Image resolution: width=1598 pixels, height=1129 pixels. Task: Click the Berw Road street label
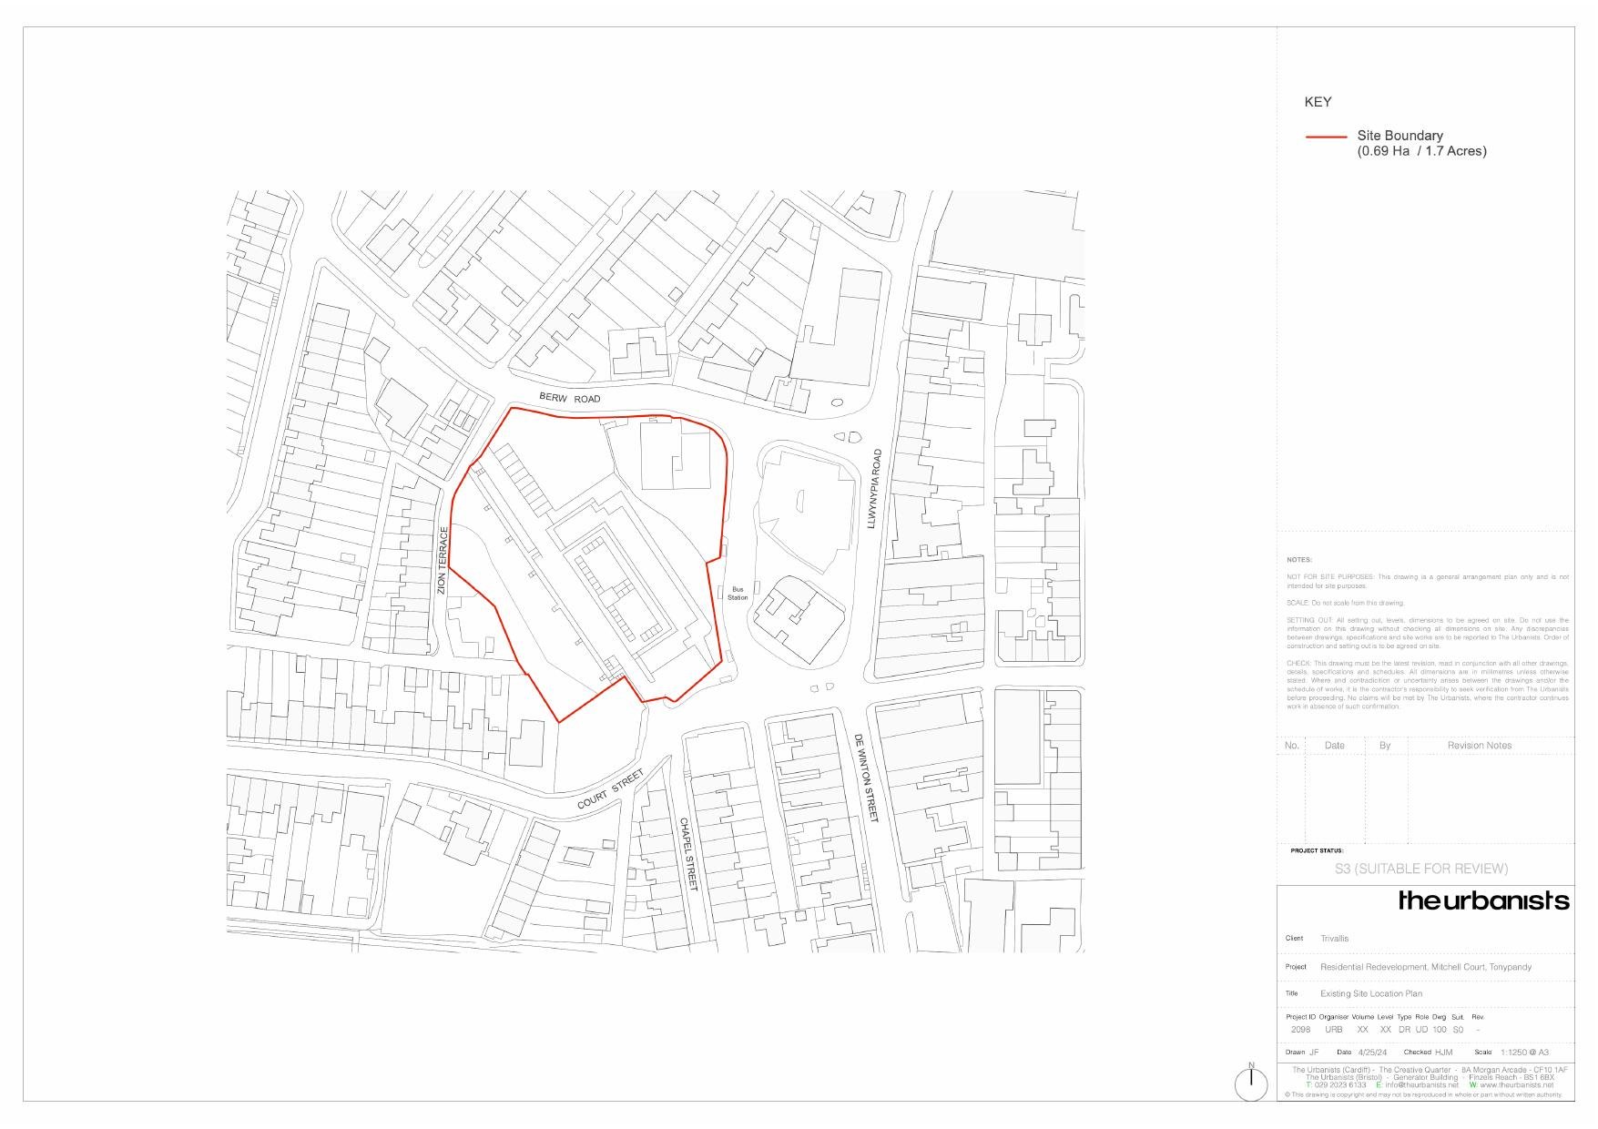[570, 398]
